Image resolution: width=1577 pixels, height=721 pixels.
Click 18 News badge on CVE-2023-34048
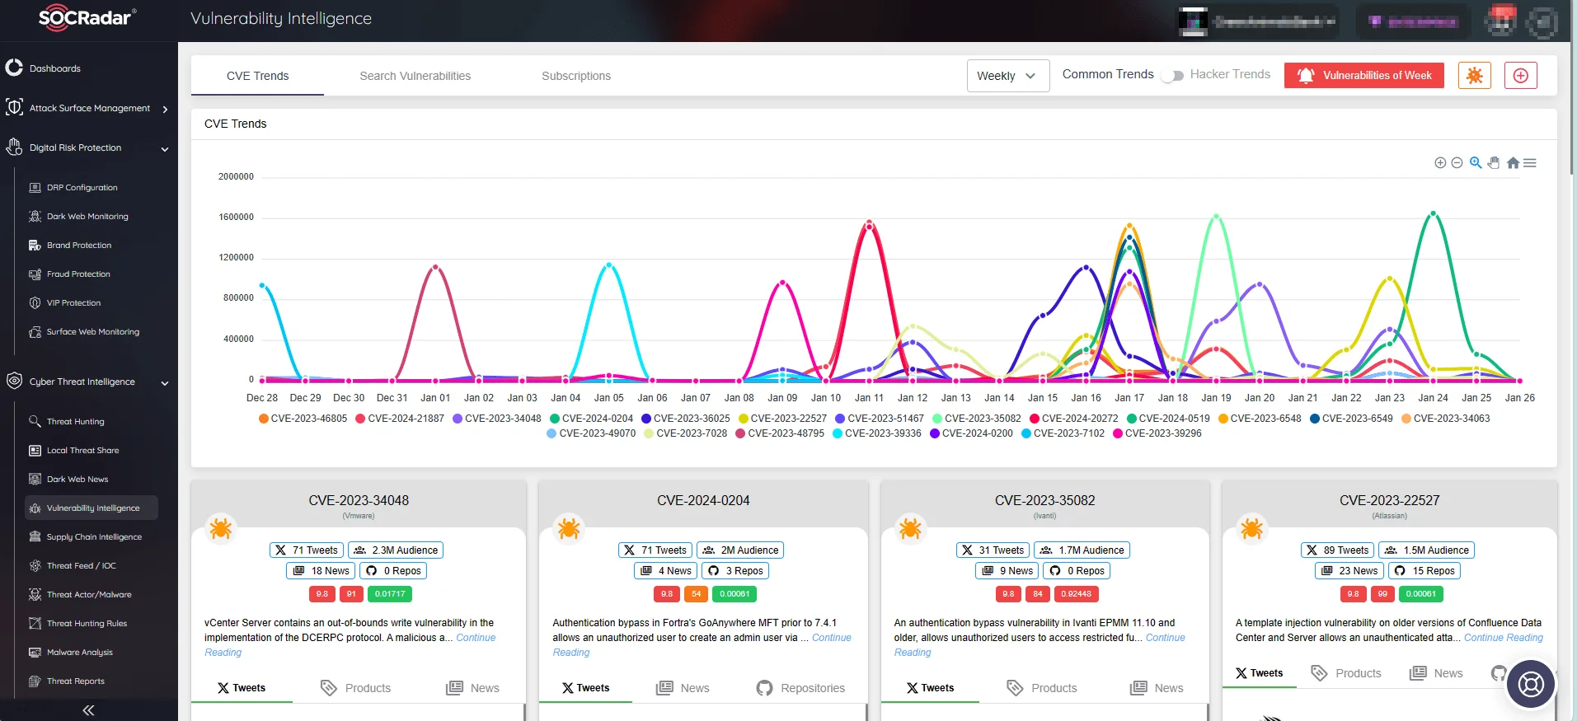coord(322,571)
